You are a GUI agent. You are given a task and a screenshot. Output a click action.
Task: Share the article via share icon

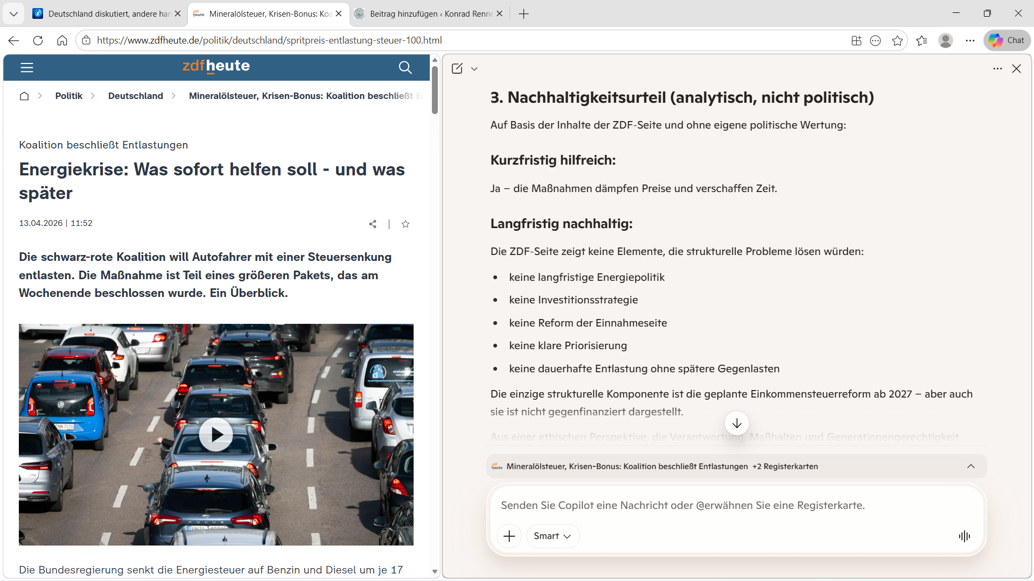pyautogui.click(x=372, y=224)
